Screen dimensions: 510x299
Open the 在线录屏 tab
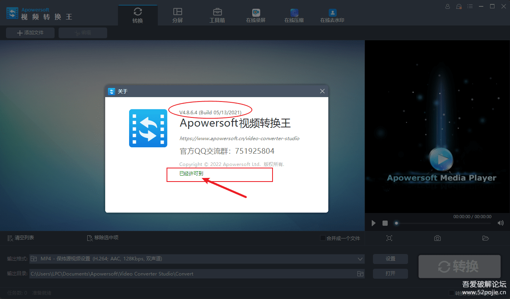coord(256,16)
